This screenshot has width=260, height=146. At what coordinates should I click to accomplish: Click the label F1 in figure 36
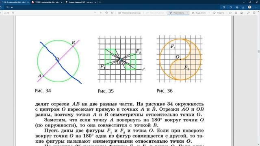(173, 47)
